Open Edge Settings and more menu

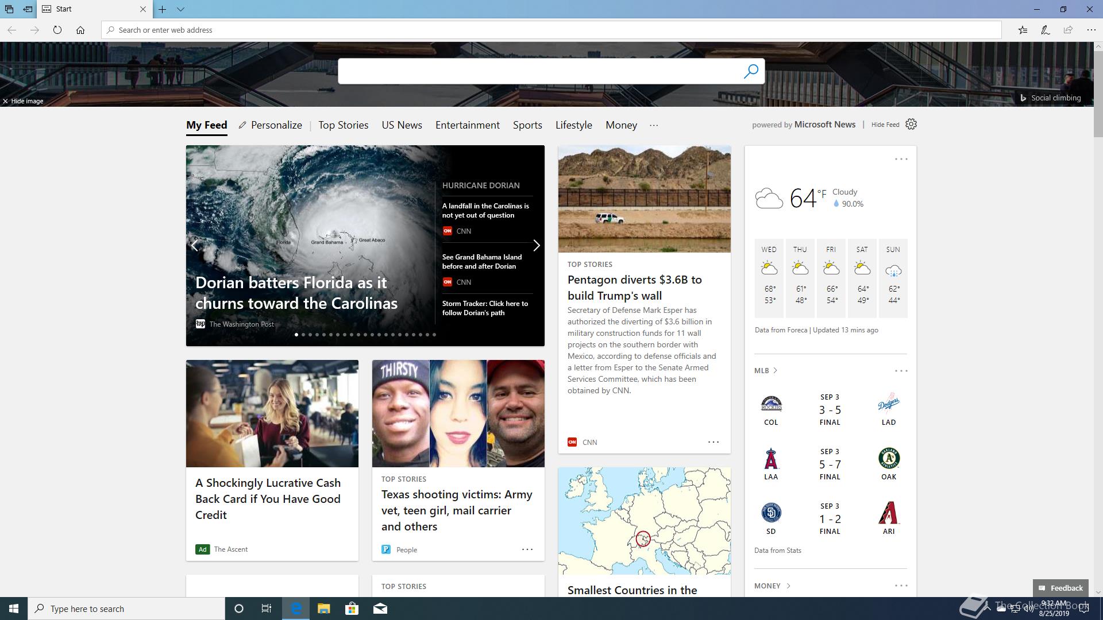tap(1091, 30)
